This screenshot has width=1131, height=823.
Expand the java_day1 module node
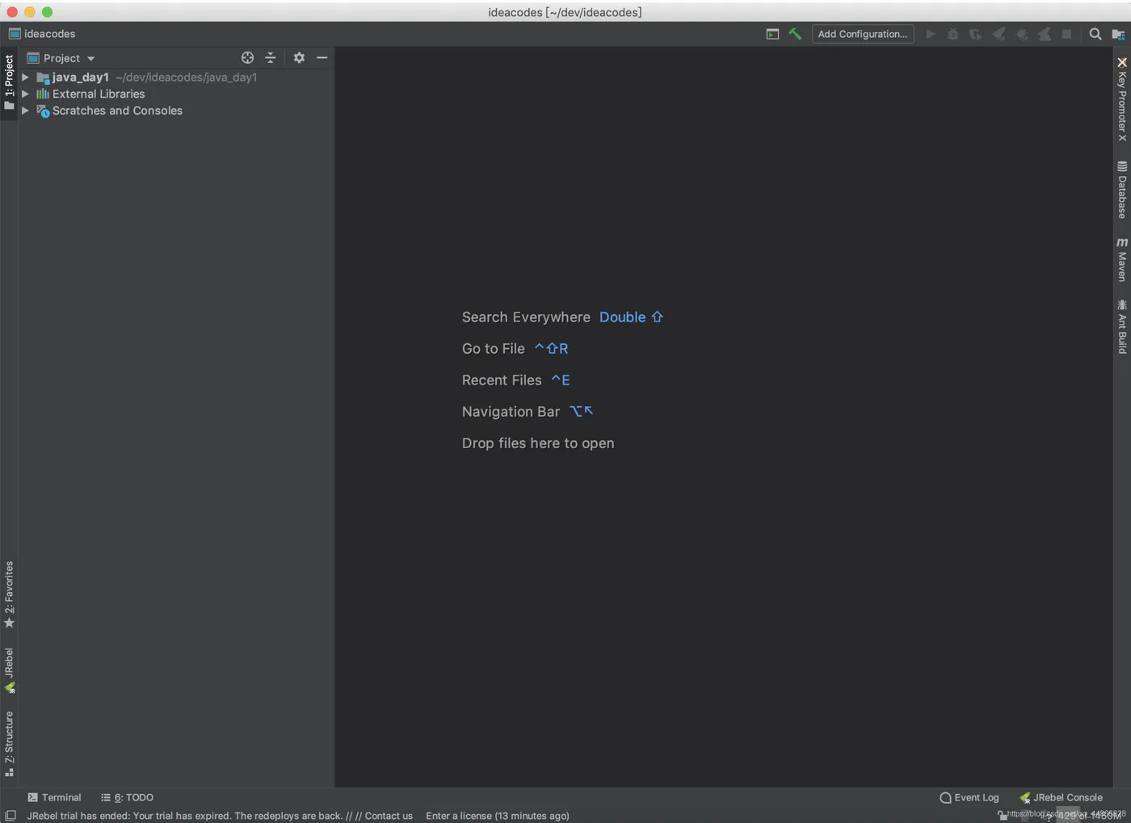[x=25, y=78]
